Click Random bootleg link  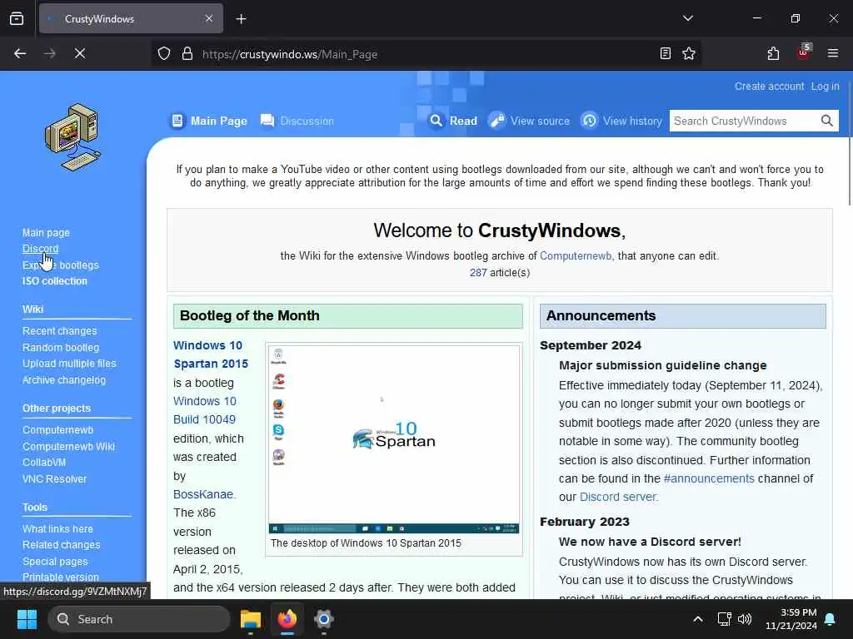tap(61, 347)
